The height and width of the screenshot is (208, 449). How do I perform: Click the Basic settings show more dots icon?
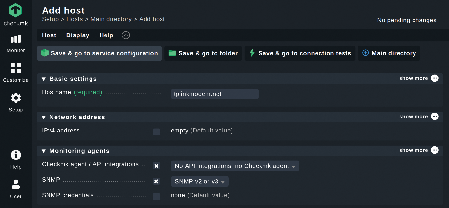(435, 78)
